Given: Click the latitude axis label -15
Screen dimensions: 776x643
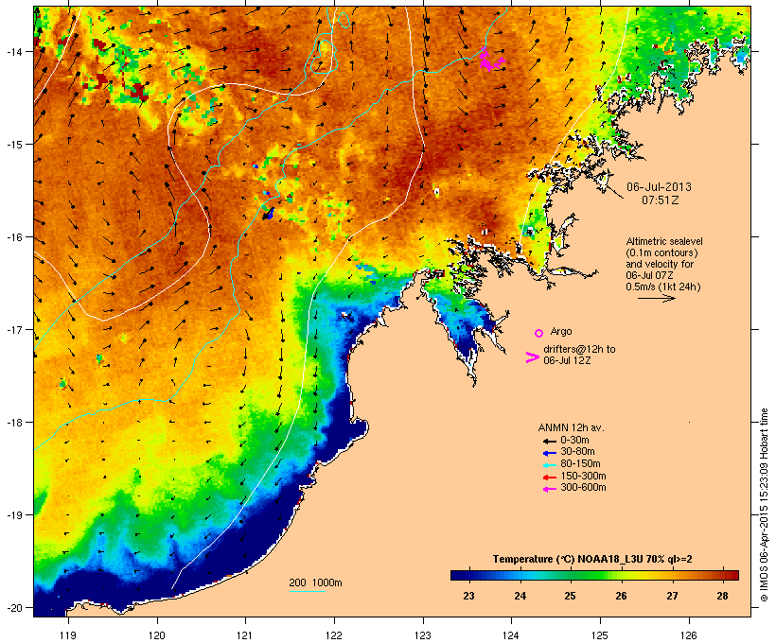Looking at the screenshot, I should click(13, 145).
